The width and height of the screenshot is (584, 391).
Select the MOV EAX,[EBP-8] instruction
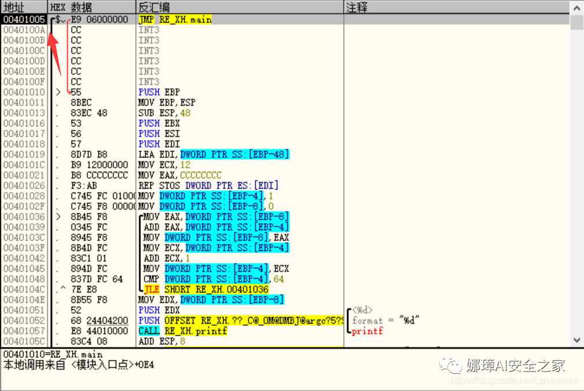point(217,217)
